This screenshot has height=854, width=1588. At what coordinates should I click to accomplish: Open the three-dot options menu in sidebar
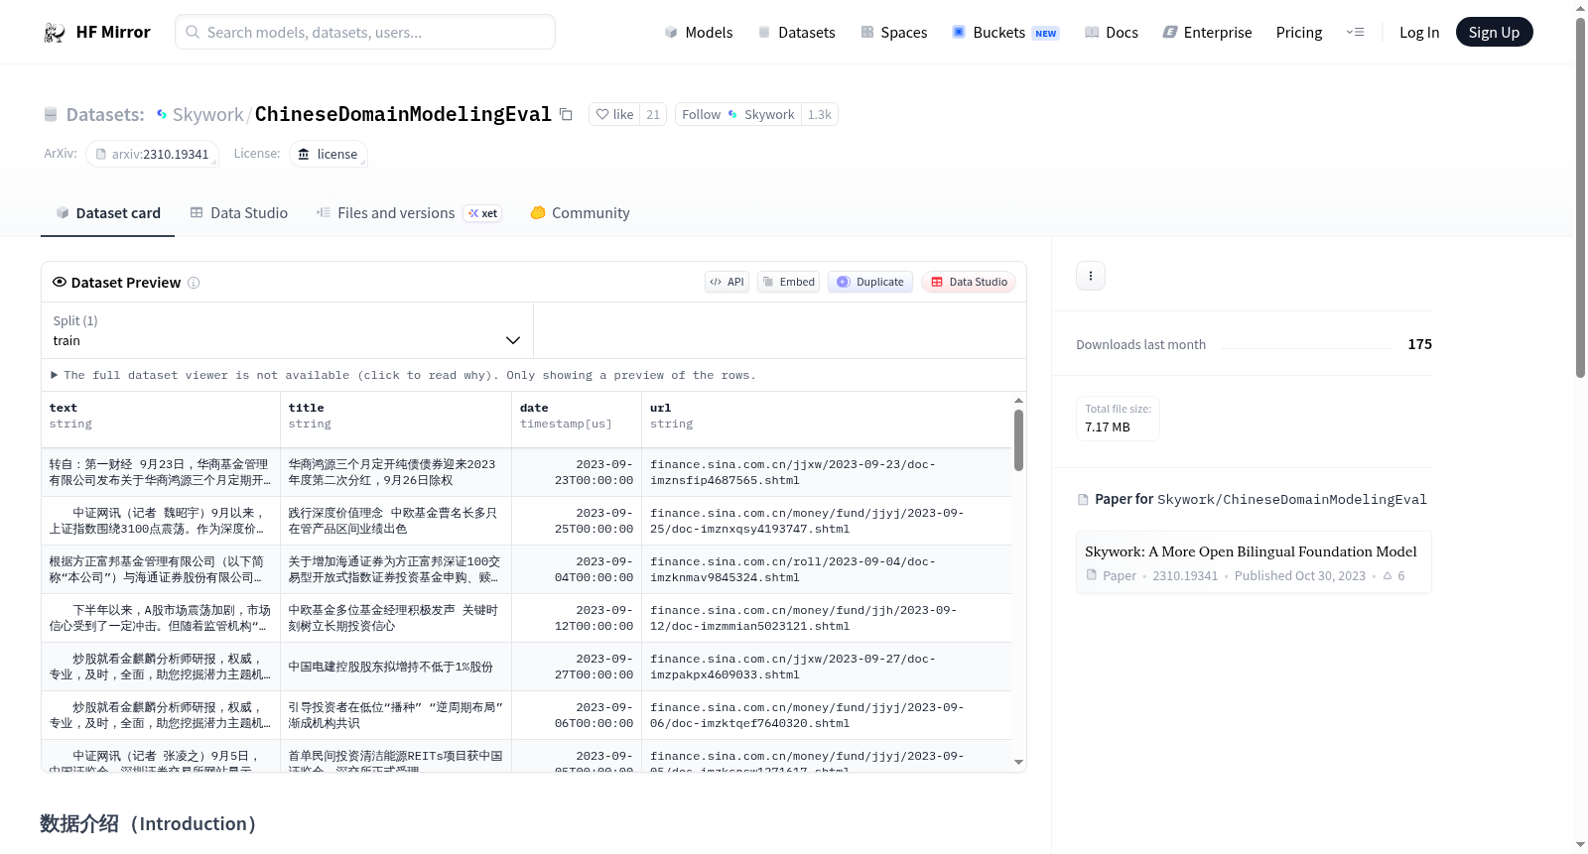tap(1091, 276)
